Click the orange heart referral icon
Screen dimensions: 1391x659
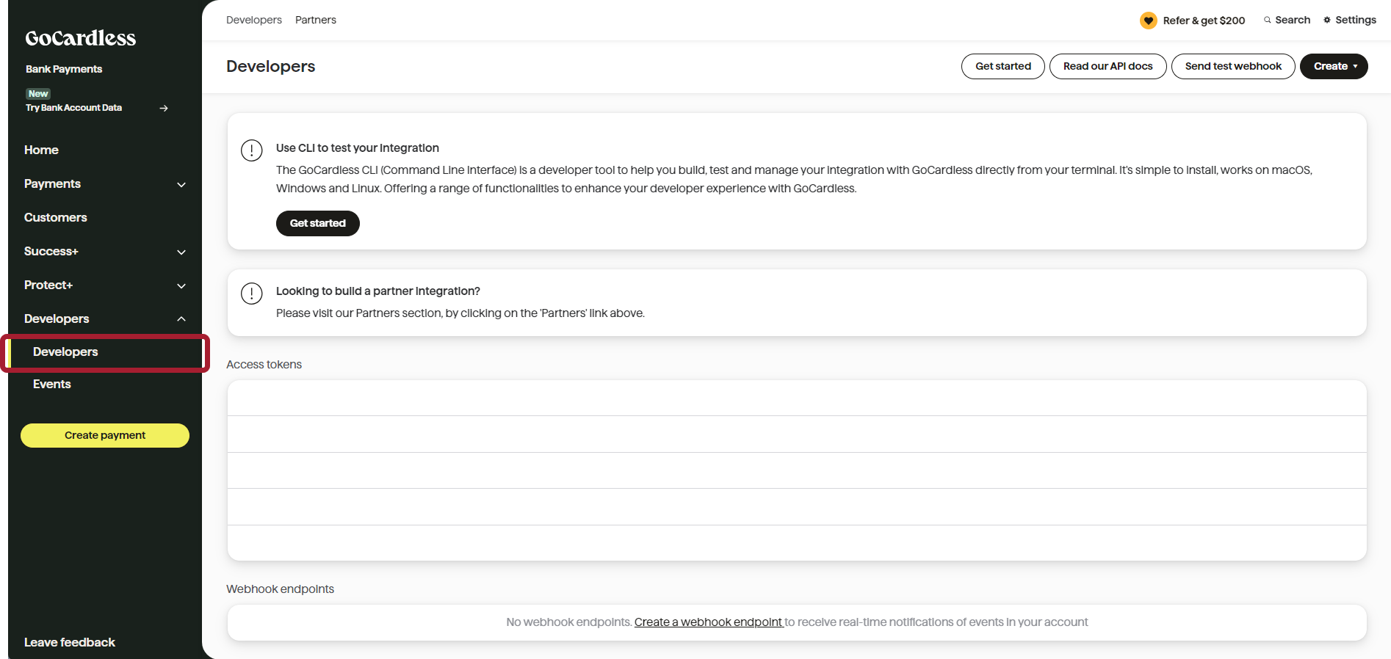pos(1148,21)
